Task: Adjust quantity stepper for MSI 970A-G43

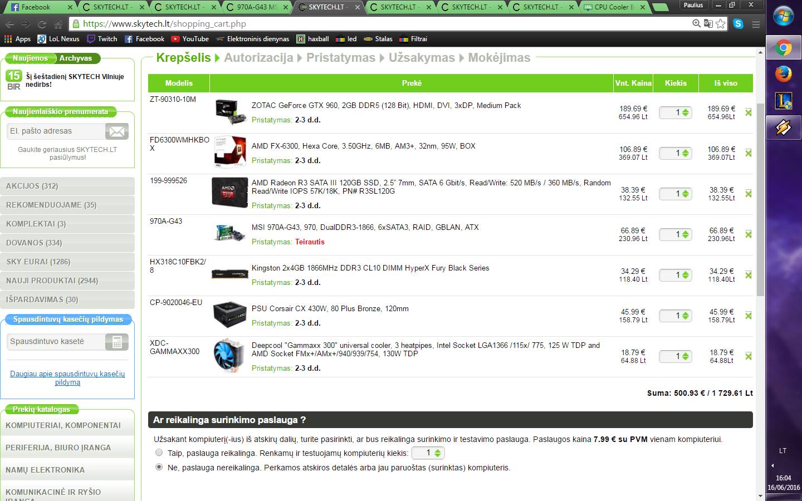Action: click(686, 234)
